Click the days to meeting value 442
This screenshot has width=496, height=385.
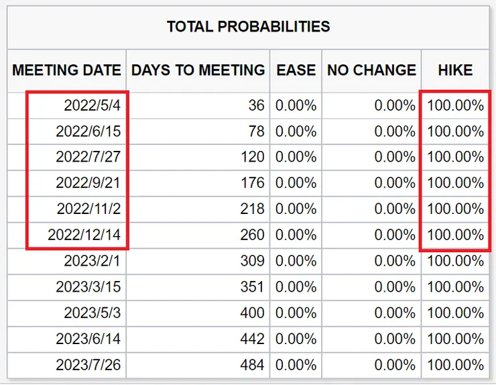252,339
